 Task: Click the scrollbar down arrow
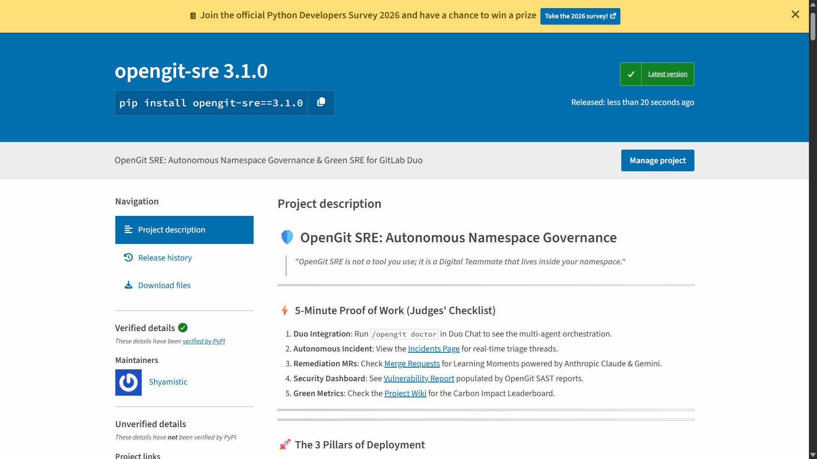[813, 455]
